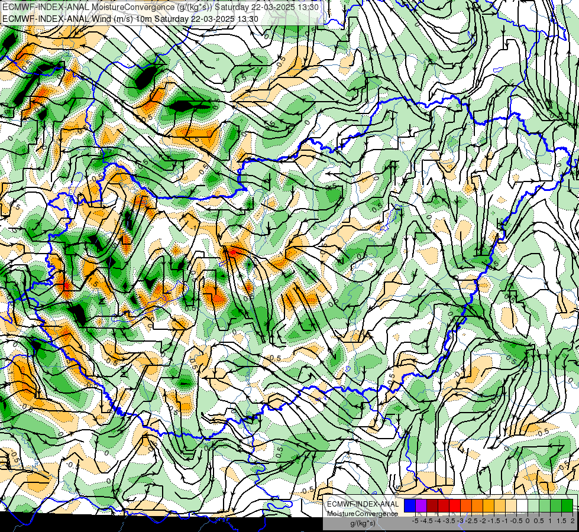Click the '-1.5' tick label on legend scale
Screen dimensions: 579x532
click(494, 521)
